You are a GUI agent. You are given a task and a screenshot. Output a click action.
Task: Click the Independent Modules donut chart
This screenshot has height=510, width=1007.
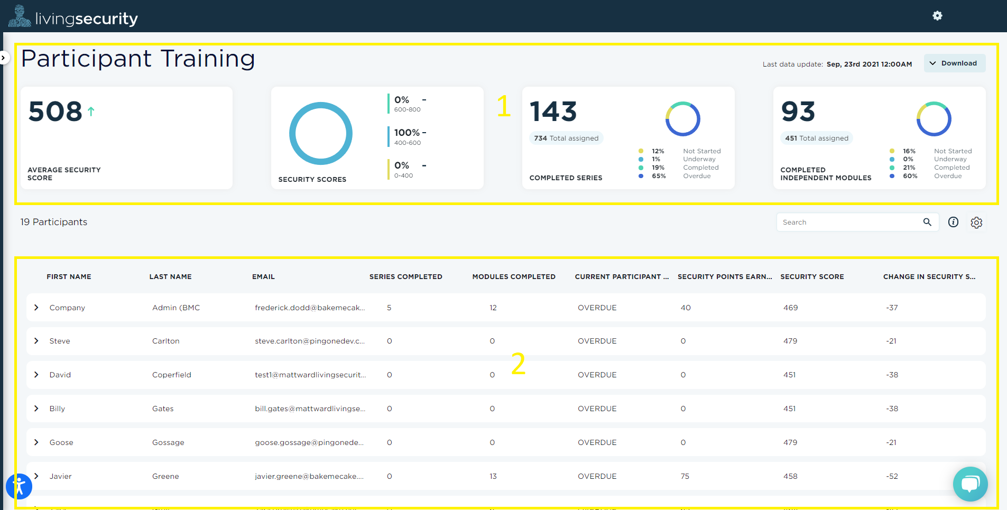934,119
